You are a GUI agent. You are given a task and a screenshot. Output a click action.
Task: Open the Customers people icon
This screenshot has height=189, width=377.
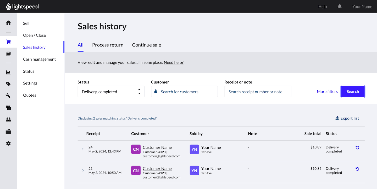tap(8, 120)
